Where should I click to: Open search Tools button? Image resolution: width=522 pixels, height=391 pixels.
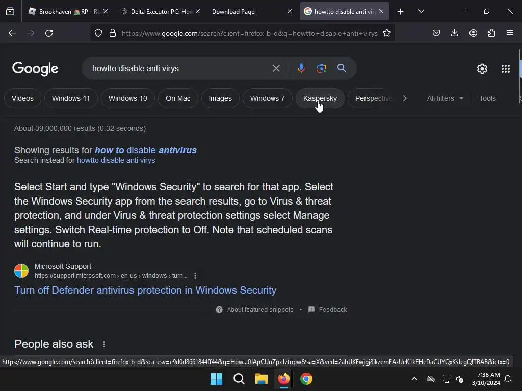(487, 98)
